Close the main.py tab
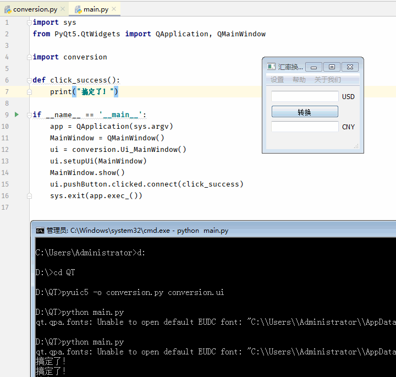 114,9
